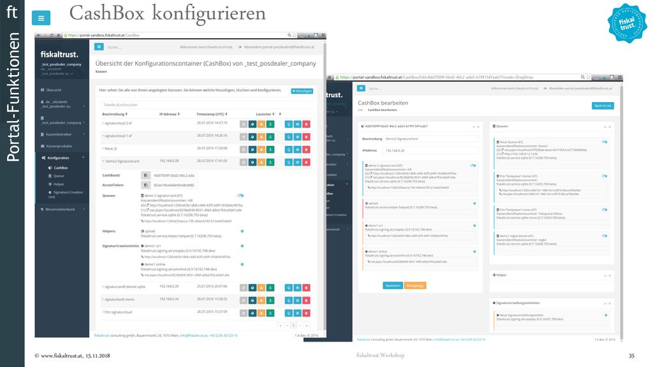Viewport: 653px width, 367px height.
Task: Select Helper under Konfiguration in the sidebar
Action: pyautogui.click(x=56, y=184)
